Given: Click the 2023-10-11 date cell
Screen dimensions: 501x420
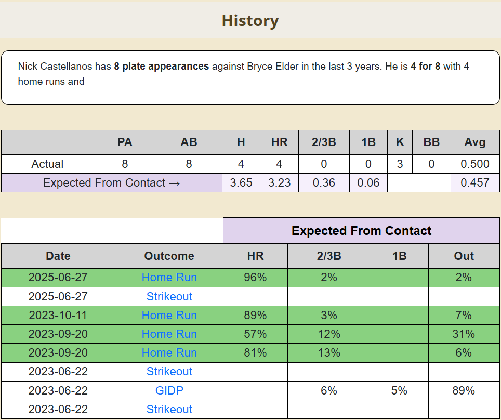Looking at the screenshot, I should point(58,315).
